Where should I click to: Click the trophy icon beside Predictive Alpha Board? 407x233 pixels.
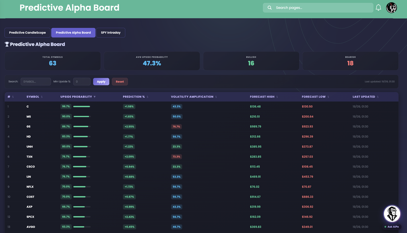coord(7,45)
